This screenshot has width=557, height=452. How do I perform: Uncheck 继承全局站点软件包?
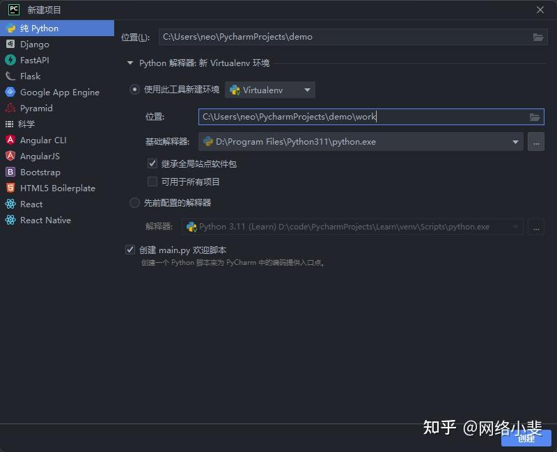tap(152, 163)
